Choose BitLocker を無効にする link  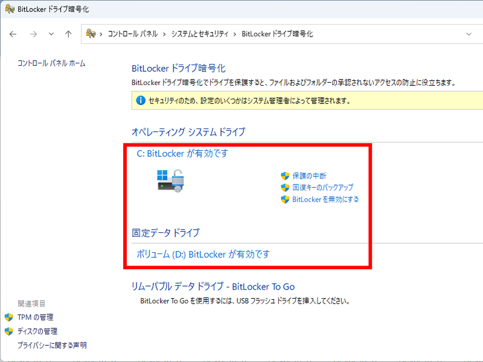(325, 199)
